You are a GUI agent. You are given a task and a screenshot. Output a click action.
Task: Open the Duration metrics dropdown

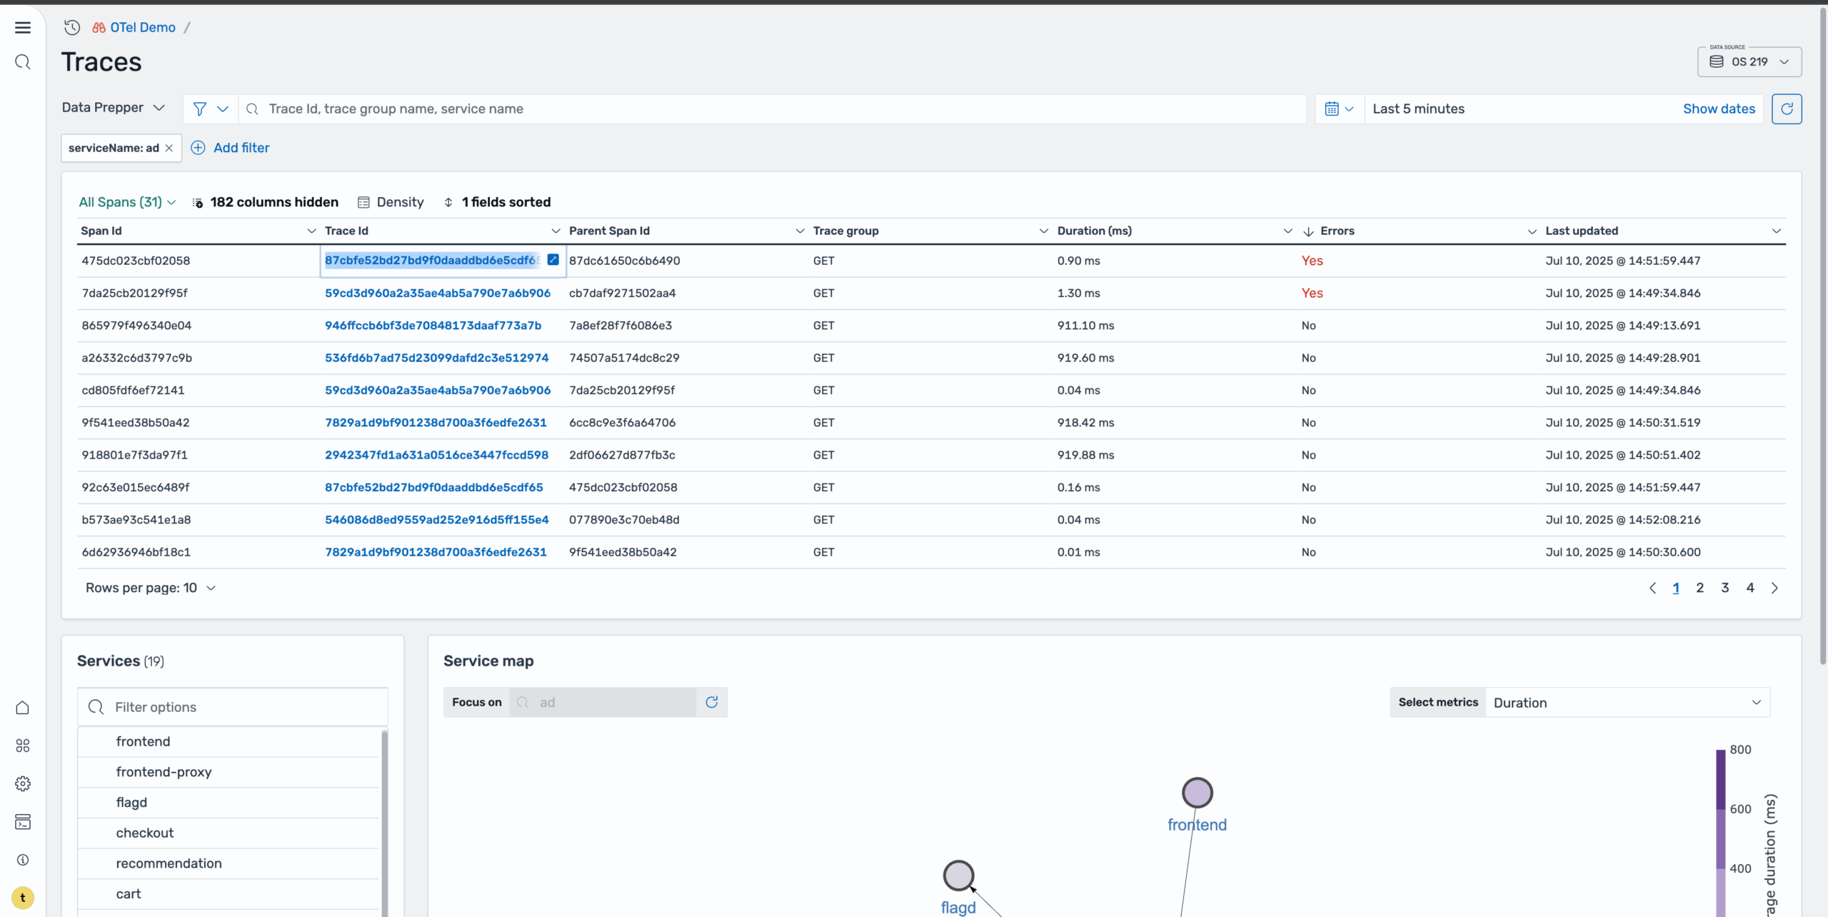(x=1627, y=703)
